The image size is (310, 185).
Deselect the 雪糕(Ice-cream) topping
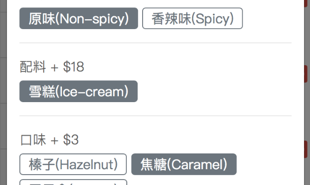(x=78, y=91)
